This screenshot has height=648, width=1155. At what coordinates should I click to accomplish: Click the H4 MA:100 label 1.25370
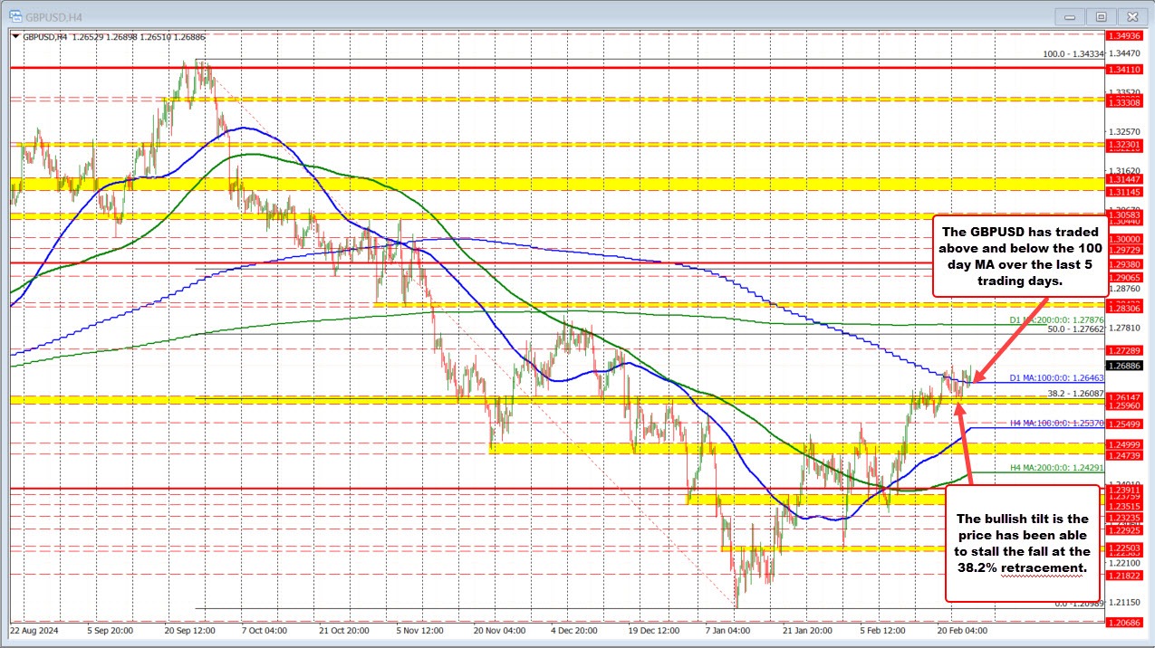tap(1055, 424)
